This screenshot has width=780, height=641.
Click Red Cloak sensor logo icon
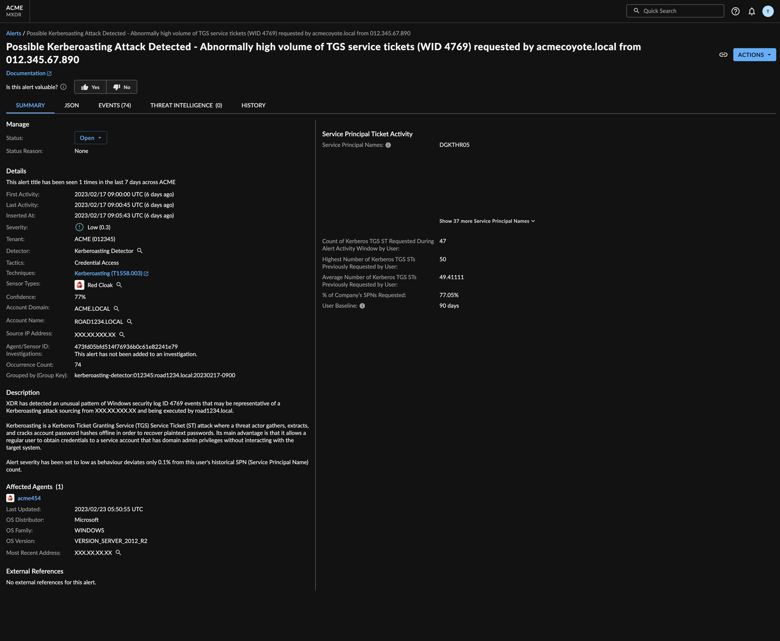79,285
